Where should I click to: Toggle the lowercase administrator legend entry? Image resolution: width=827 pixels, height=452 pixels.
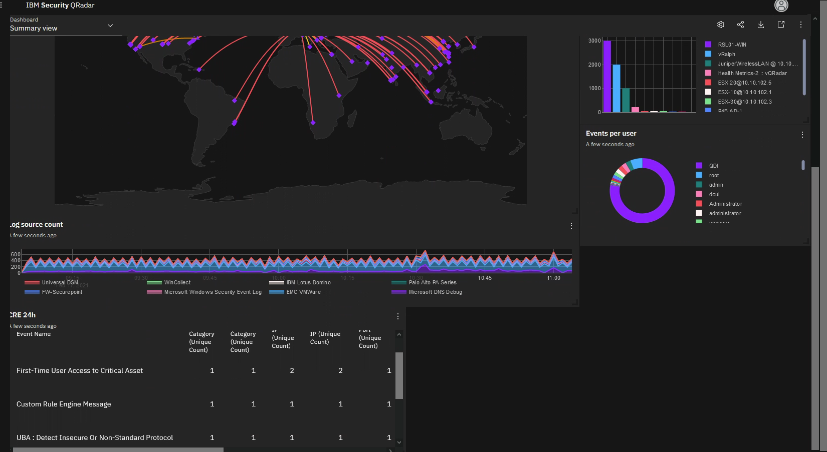[x=719, y=213]
